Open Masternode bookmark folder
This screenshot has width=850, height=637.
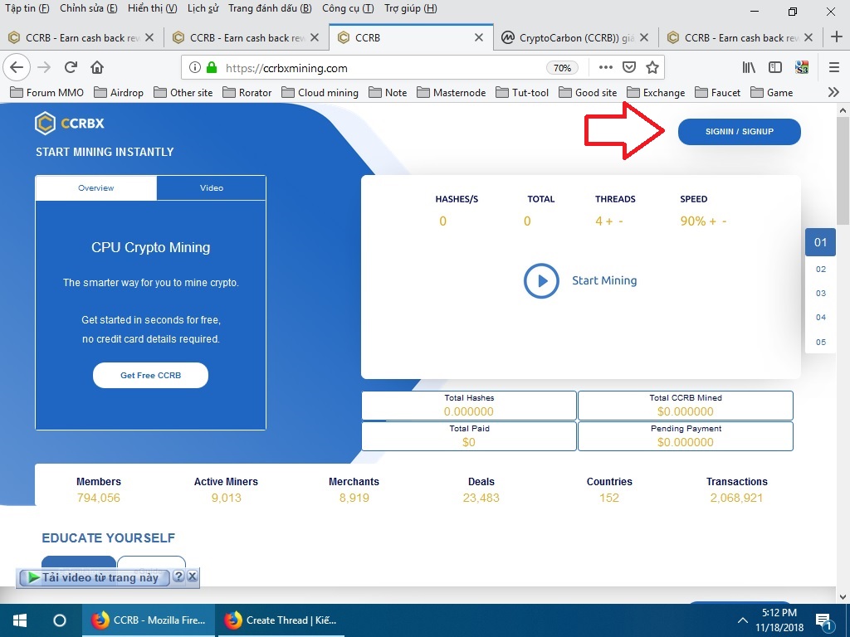[x=452, y=93]
